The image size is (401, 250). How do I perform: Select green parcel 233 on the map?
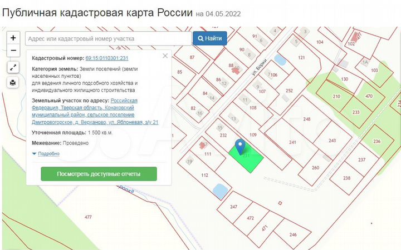[356, 112]
